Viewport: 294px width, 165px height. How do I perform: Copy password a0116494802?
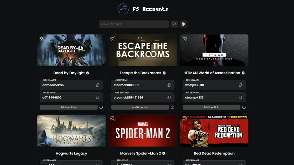(98, 98)
